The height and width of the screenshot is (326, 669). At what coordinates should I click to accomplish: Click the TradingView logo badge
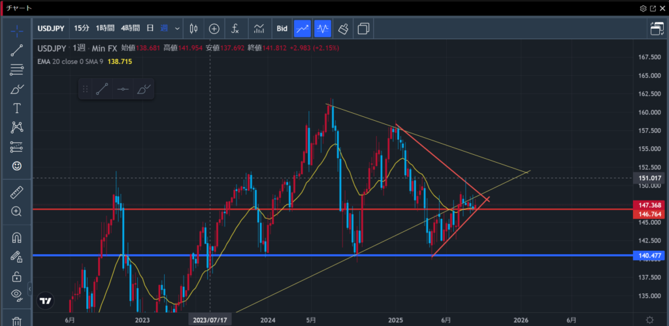45,301
